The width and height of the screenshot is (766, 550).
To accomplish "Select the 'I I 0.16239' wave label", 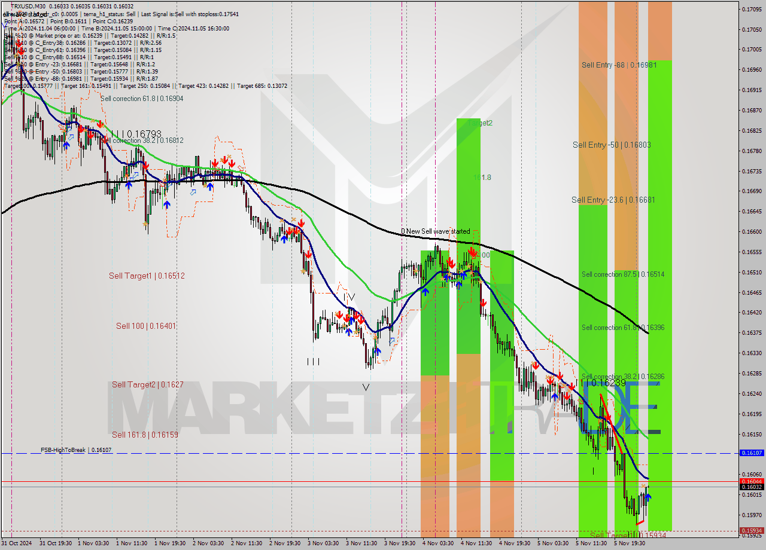I will (603, 383).
